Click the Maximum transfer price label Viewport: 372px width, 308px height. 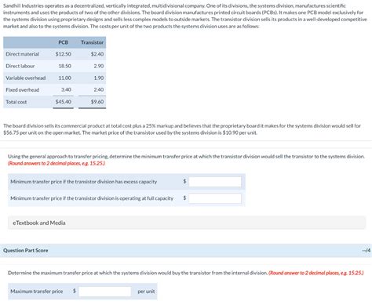pyautogui.click(x=37, y=292)
